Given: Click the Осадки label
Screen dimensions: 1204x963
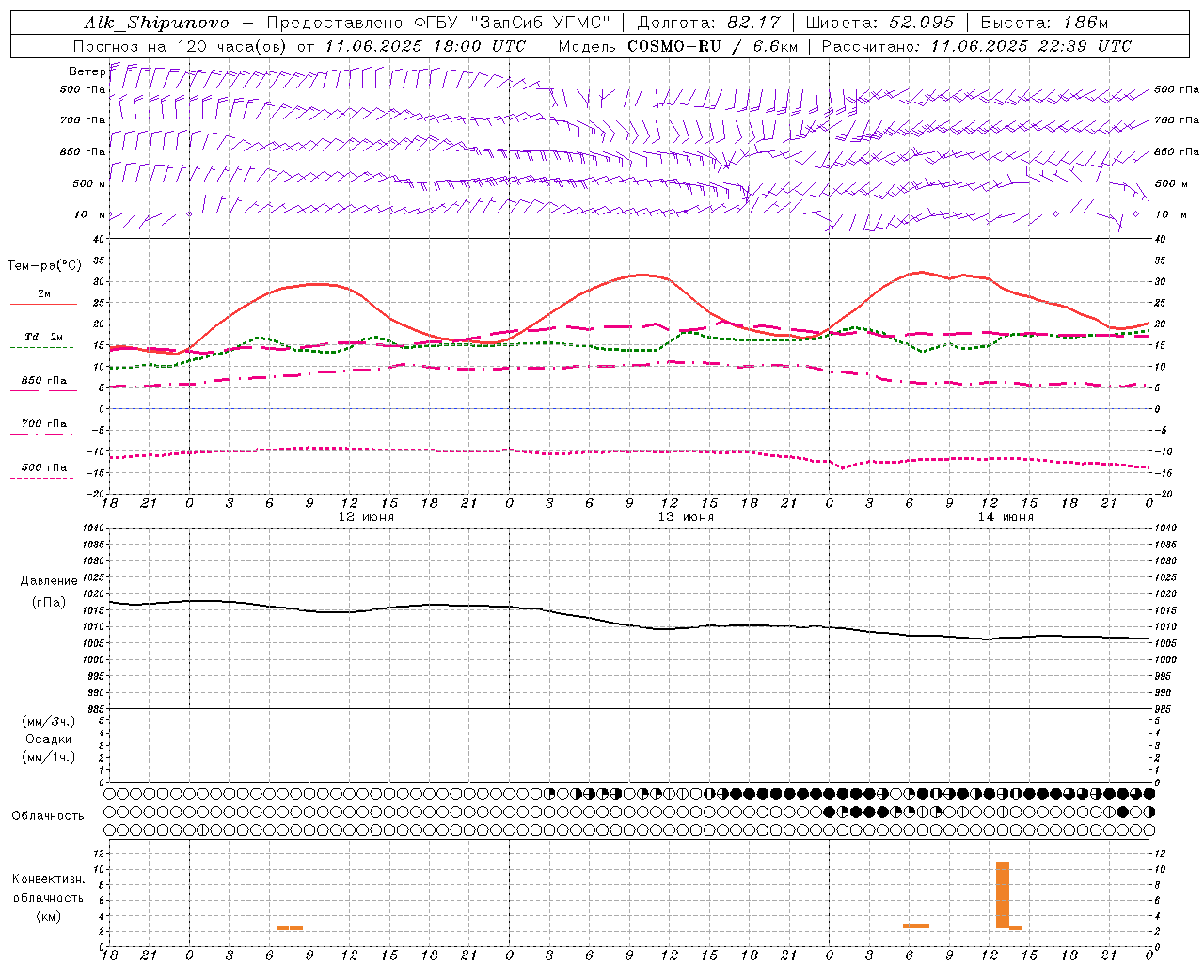Looking at the screenshot, I should coord(49,739).
